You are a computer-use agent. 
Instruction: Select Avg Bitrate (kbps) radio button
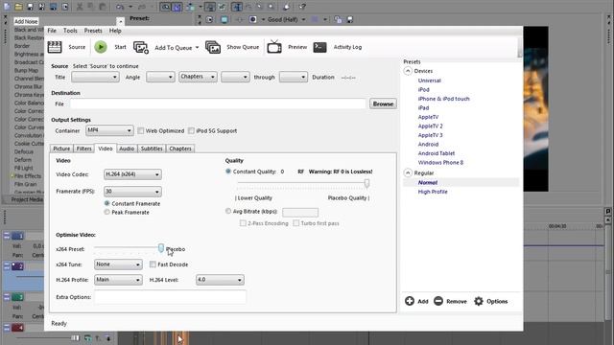pos(228,211)
